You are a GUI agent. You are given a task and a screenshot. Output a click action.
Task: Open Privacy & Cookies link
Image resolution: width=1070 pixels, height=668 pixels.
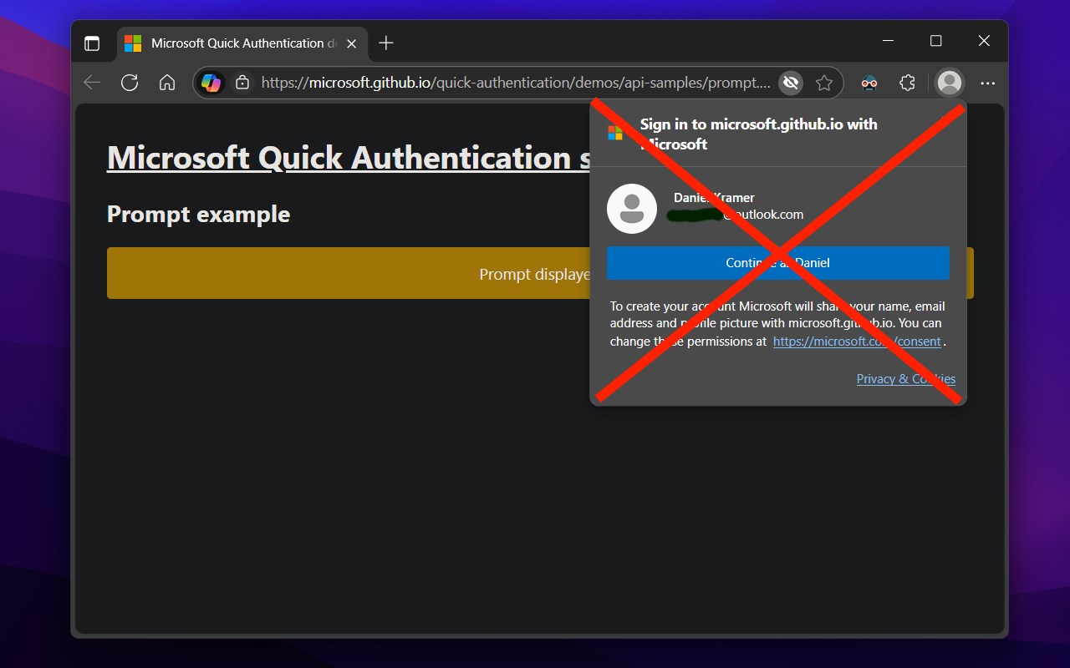pos(906,379)
